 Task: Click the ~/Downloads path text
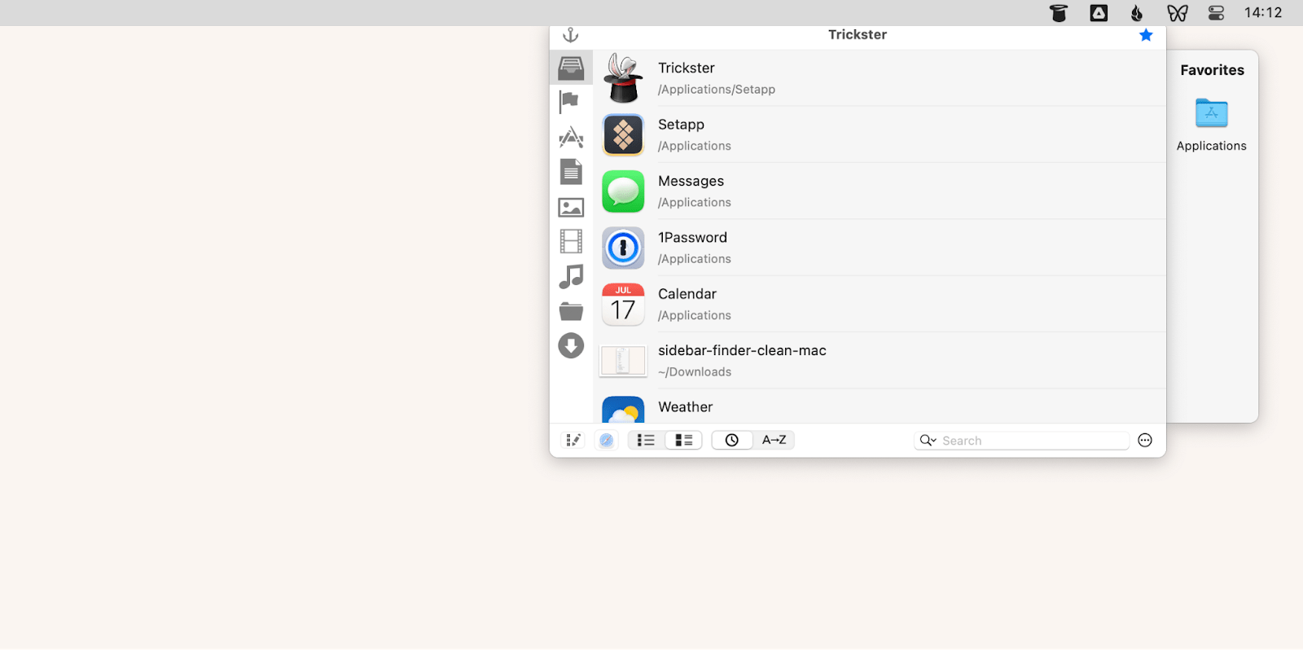click(x=695, y=372)
